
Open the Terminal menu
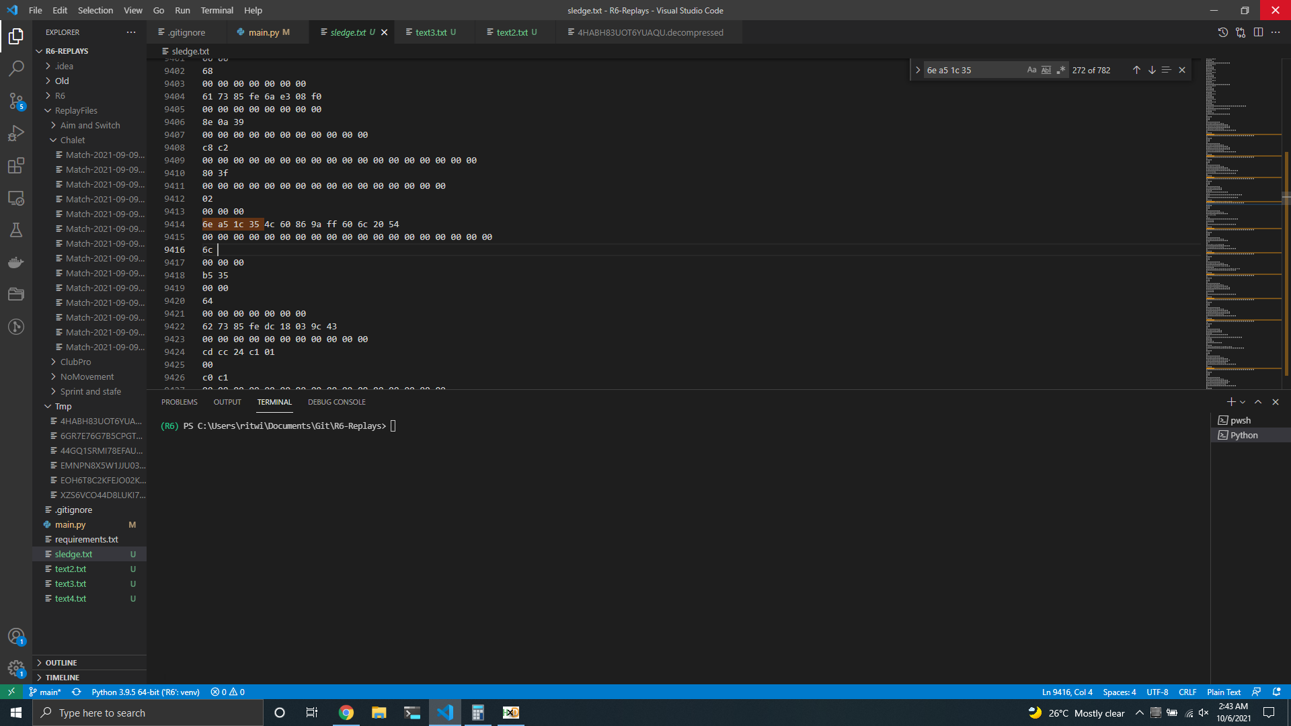217,10
